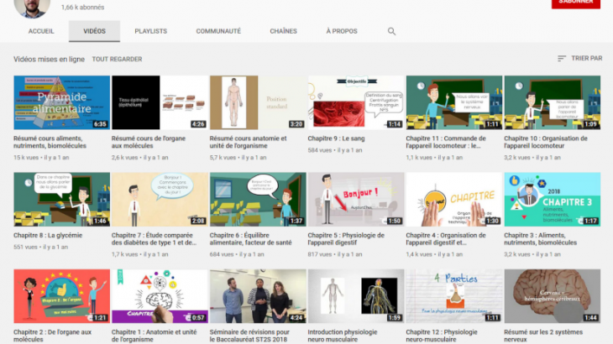
Task: Select the CHAÎNES tab
Action: pos(283,31)
